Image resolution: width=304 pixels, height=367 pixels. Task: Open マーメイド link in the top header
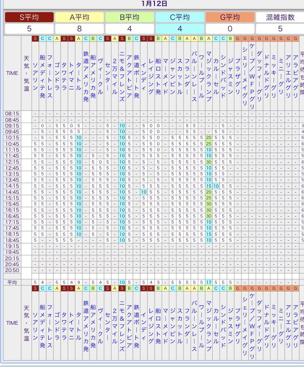[x=165, y=76]
